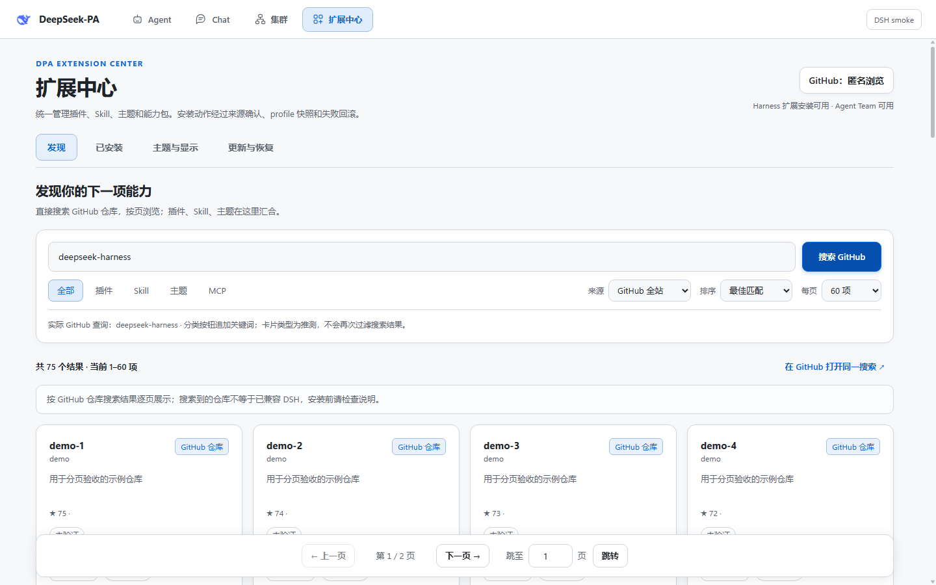Open the 已安装 tab
This screenshot has width=936, height=585.
(109, 148)
